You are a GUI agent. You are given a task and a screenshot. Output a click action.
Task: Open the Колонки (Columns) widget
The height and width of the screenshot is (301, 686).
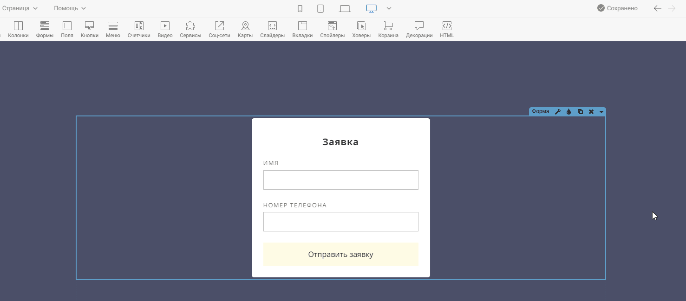coord(18,30)
